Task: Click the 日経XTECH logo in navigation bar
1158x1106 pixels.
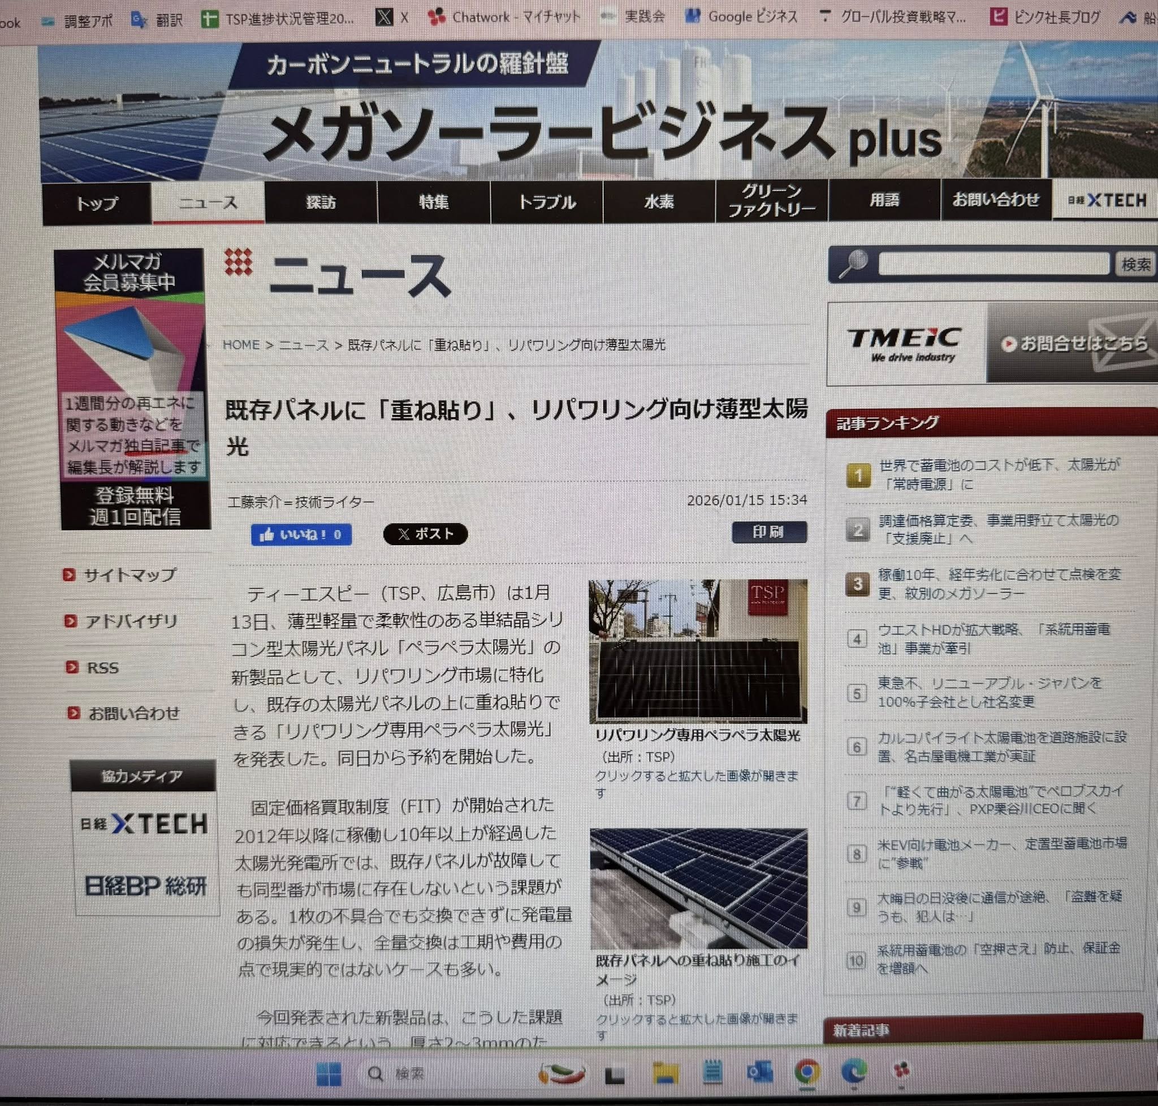Action: (x=1107, y=200)
